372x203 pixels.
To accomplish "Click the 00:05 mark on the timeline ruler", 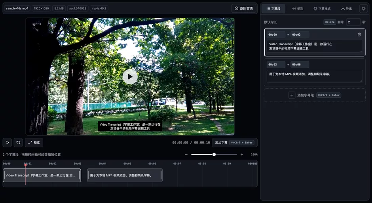I will point(127,163).
